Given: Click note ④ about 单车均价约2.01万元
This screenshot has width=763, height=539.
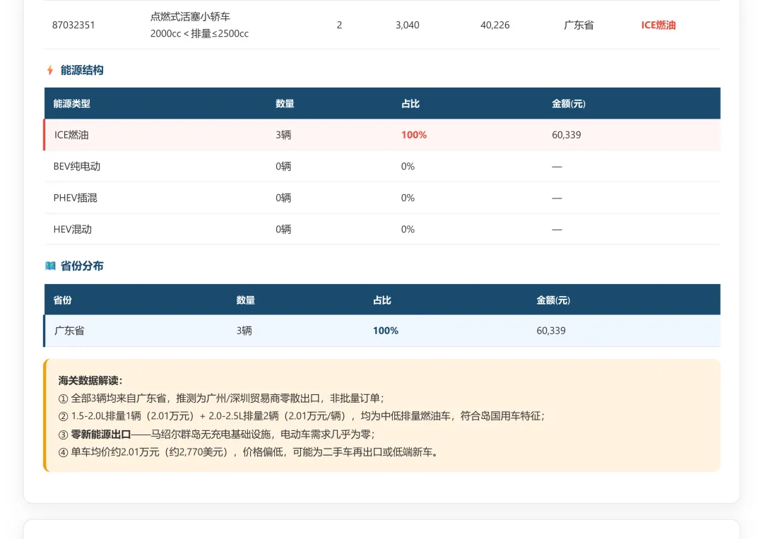Looking at the screenshot, I should [249, 452].
